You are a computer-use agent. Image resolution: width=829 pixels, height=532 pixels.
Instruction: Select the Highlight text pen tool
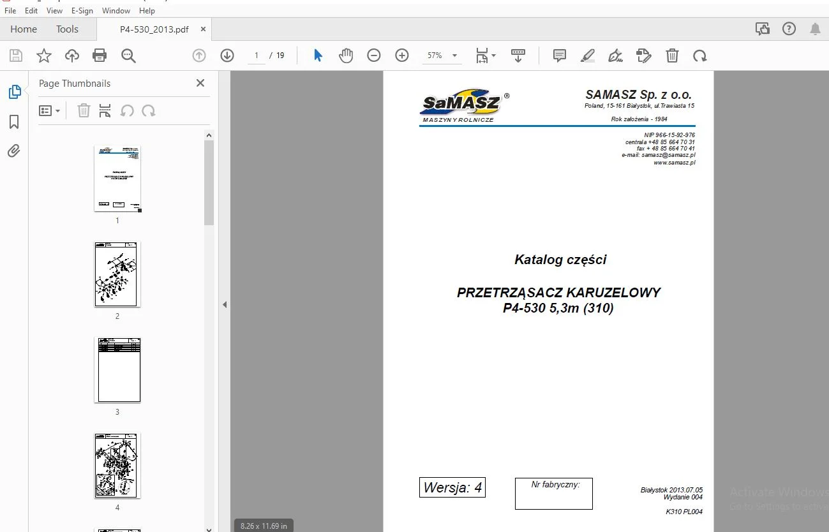pos(588,55)
